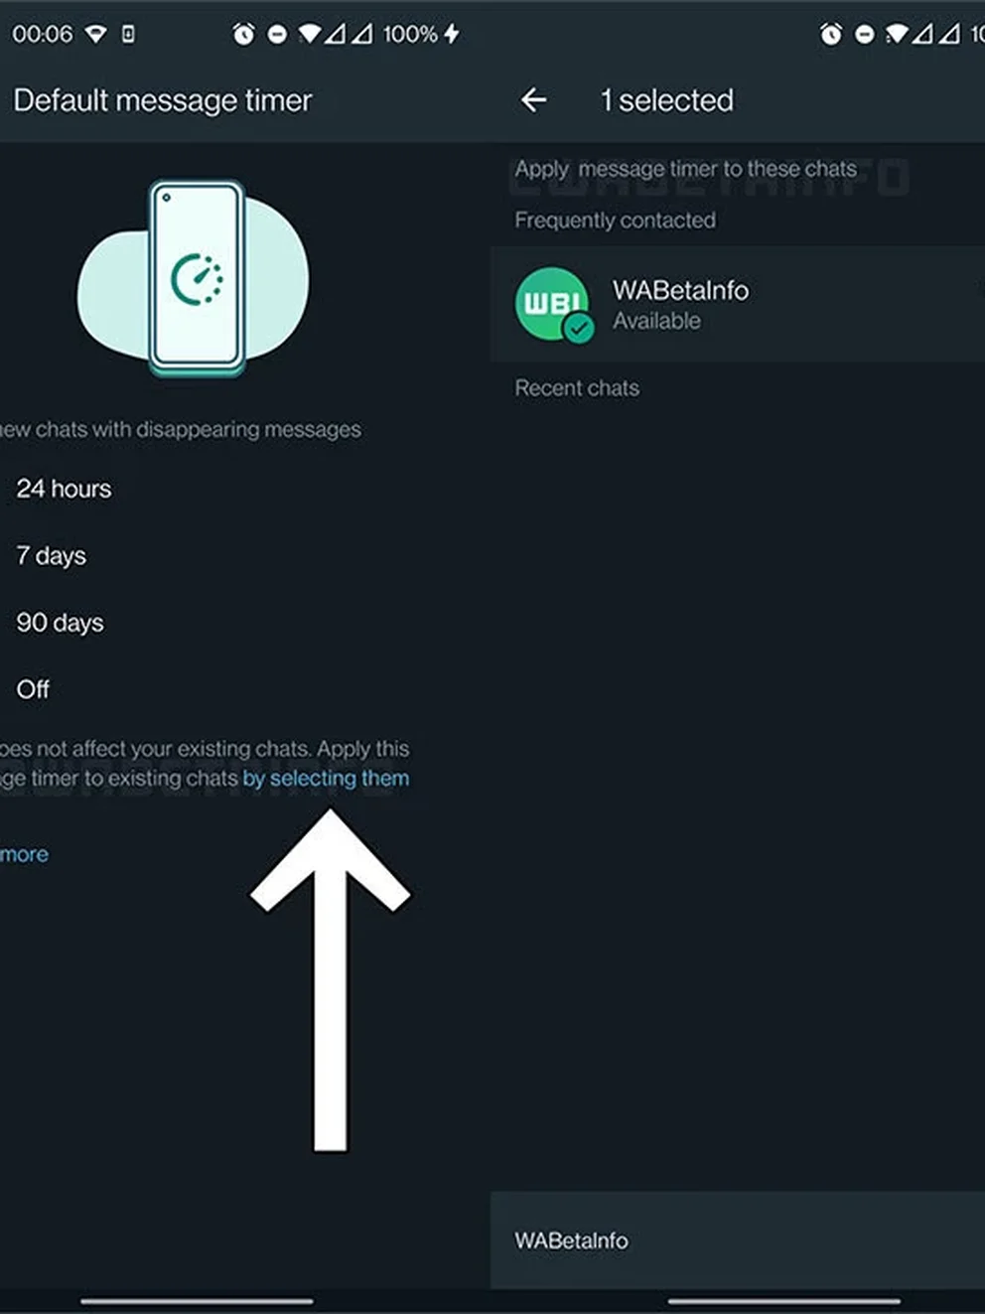Click the WBI contact avatar

[x=551, y=303]
